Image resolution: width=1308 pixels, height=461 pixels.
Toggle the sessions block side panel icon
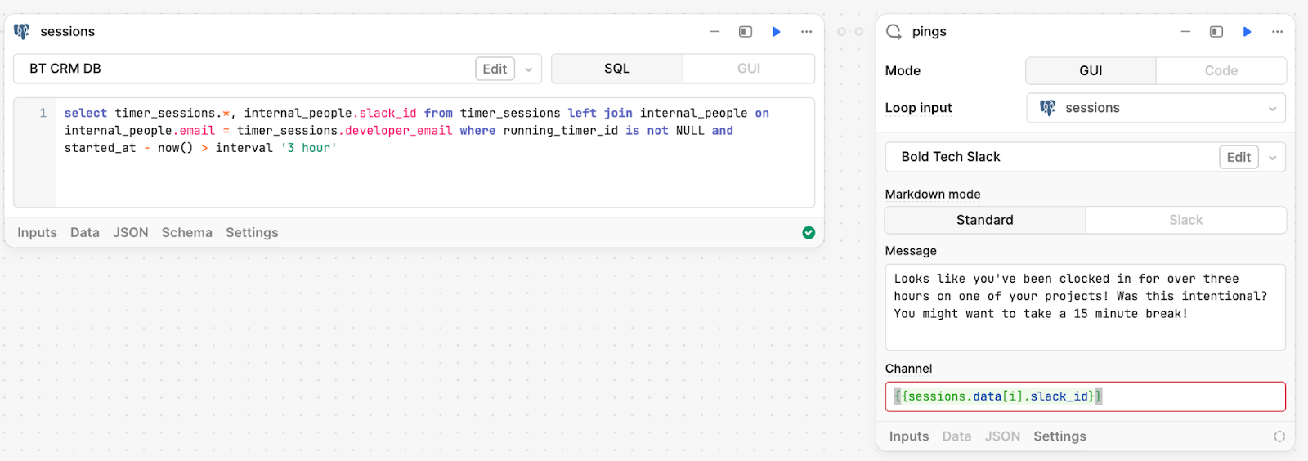pyautogui.click(x=746, y=31)
